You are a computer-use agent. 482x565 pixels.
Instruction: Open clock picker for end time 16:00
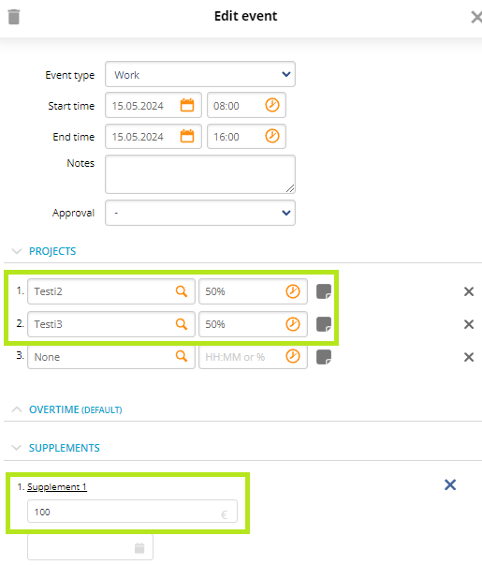point(272,136)
